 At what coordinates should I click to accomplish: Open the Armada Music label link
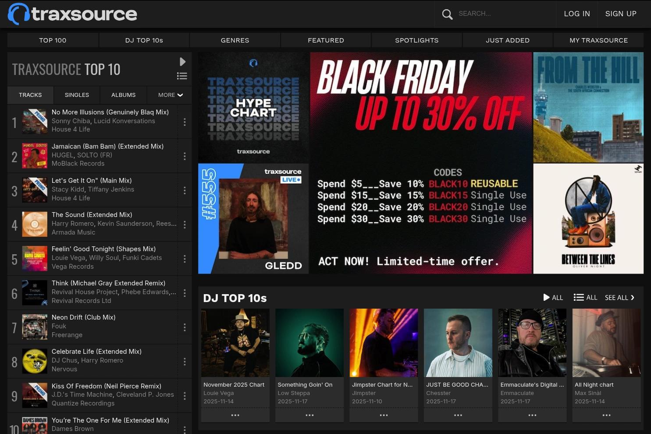(x=73, y=232)
